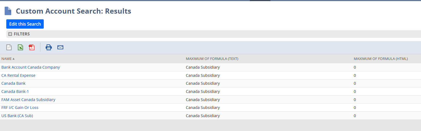The height and width of the screenshot is (131, 421).
Task: Open the Canada Bank-1 account link
Action: tap(15, 92)
